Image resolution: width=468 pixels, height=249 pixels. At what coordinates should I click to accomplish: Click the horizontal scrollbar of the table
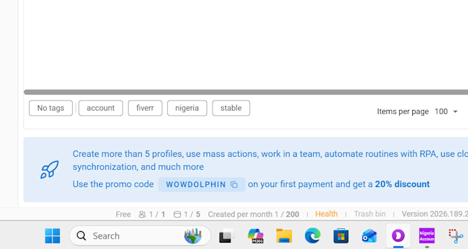pyautogui.click(x=246, y=92)
